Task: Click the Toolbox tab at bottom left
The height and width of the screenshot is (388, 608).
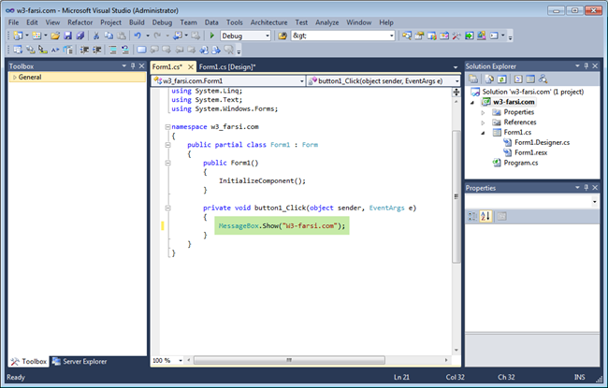Action: pos(29,361)
